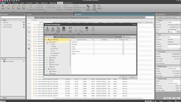Click layer lightbulb icon in Property Grid
181x102 pixels.
click(178, 32)
